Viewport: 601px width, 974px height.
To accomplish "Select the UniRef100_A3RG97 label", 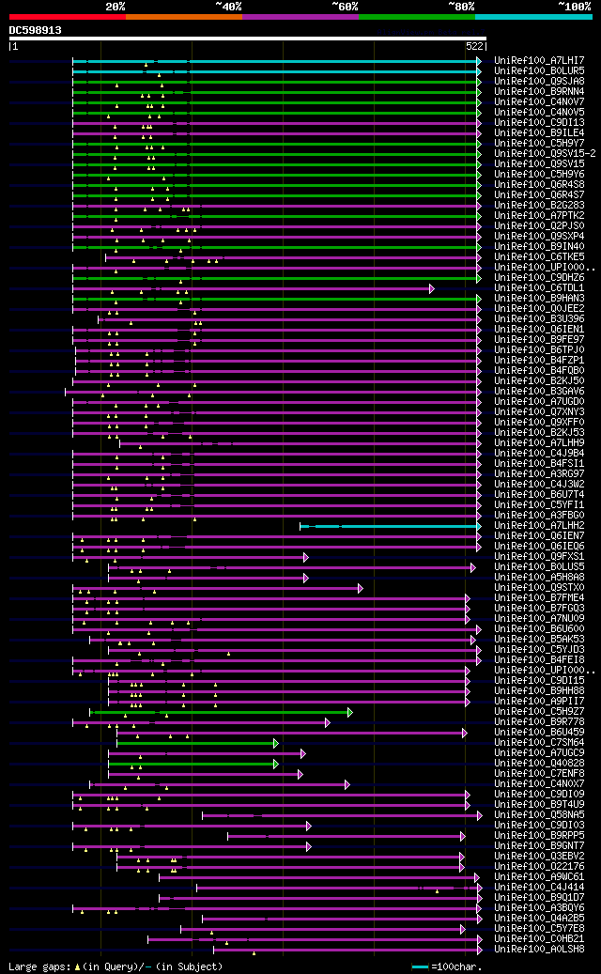I will point(539,474).
